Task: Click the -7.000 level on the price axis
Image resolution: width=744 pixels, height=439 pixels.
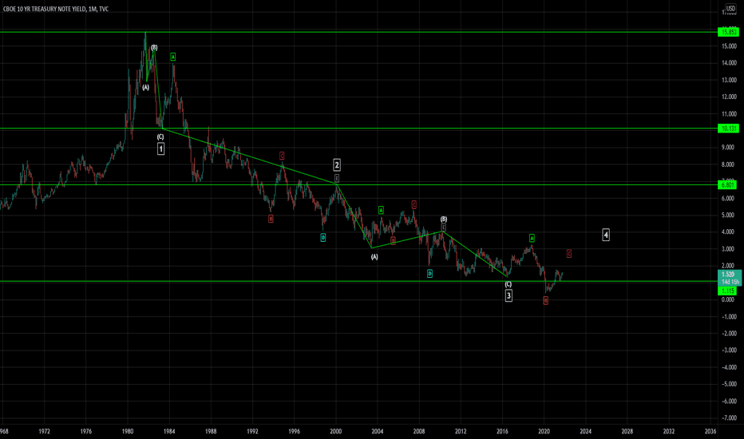Action: point(729,418)
